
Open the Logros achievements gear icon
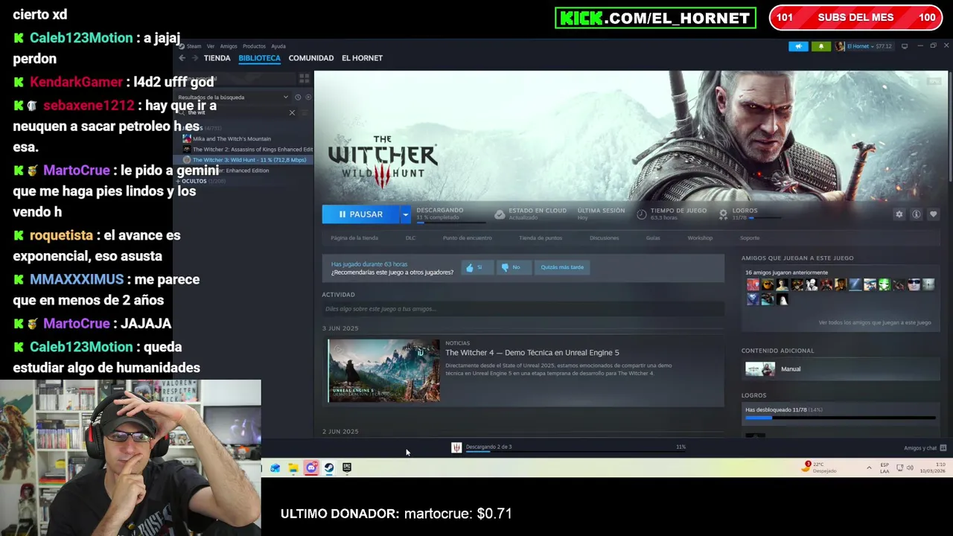[723, 214]
